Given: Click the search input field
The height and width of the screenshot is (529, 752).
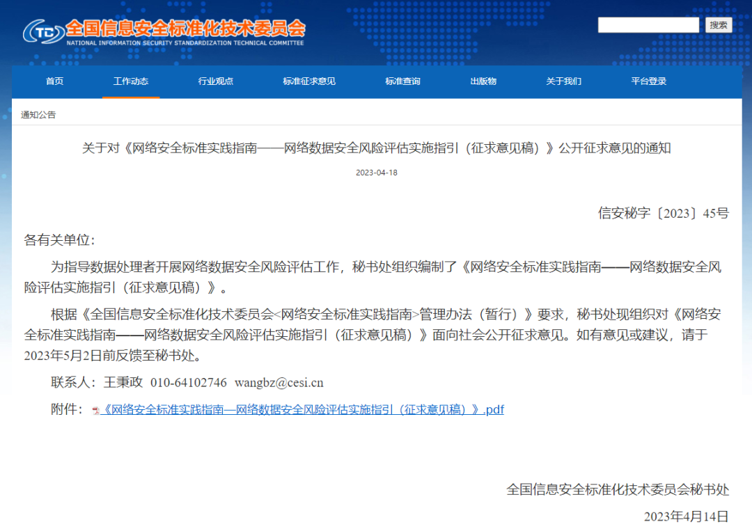Looking at the screenshot, I should [648, 25].
